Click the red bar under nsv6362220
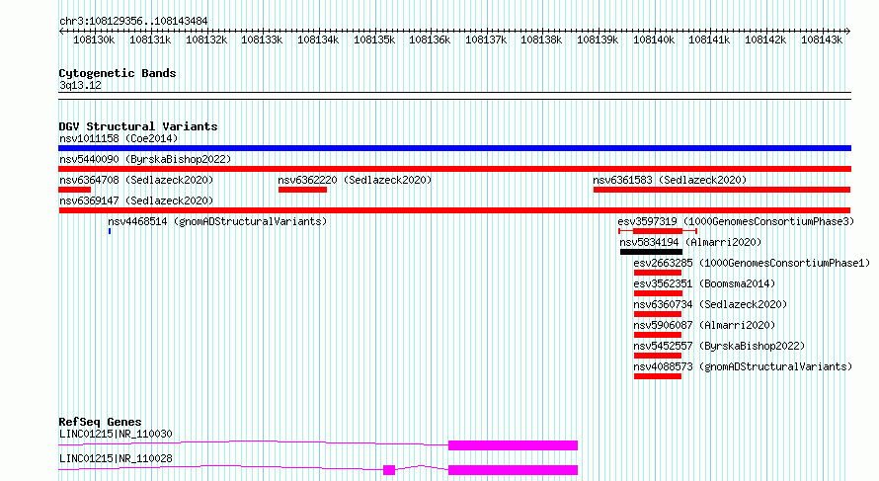879x481 pixels. pos(303,190)
